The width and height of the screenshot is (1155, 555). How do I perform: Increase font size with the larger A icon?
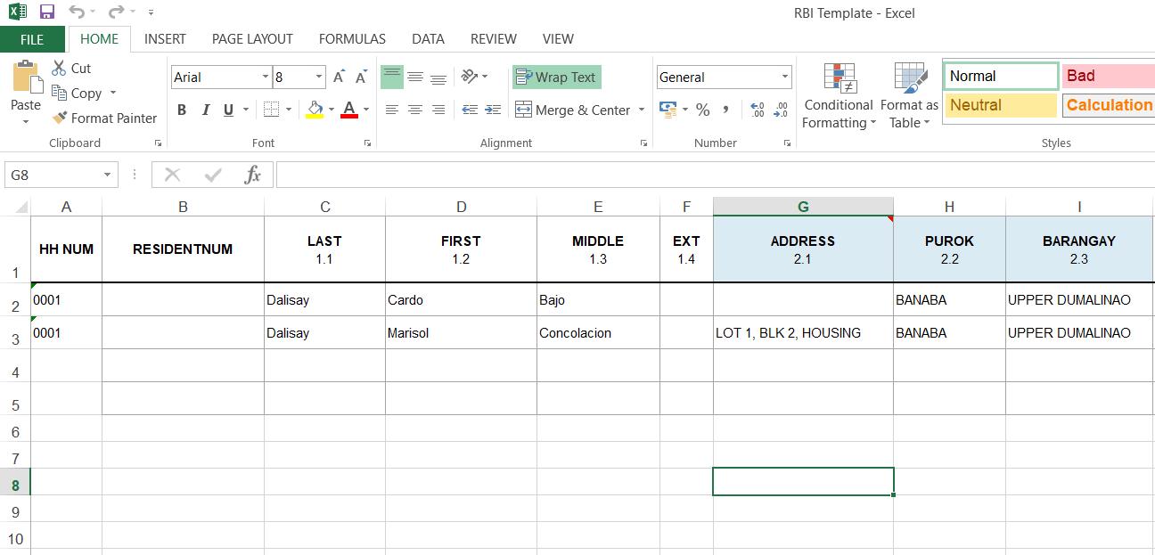[339, 78]
